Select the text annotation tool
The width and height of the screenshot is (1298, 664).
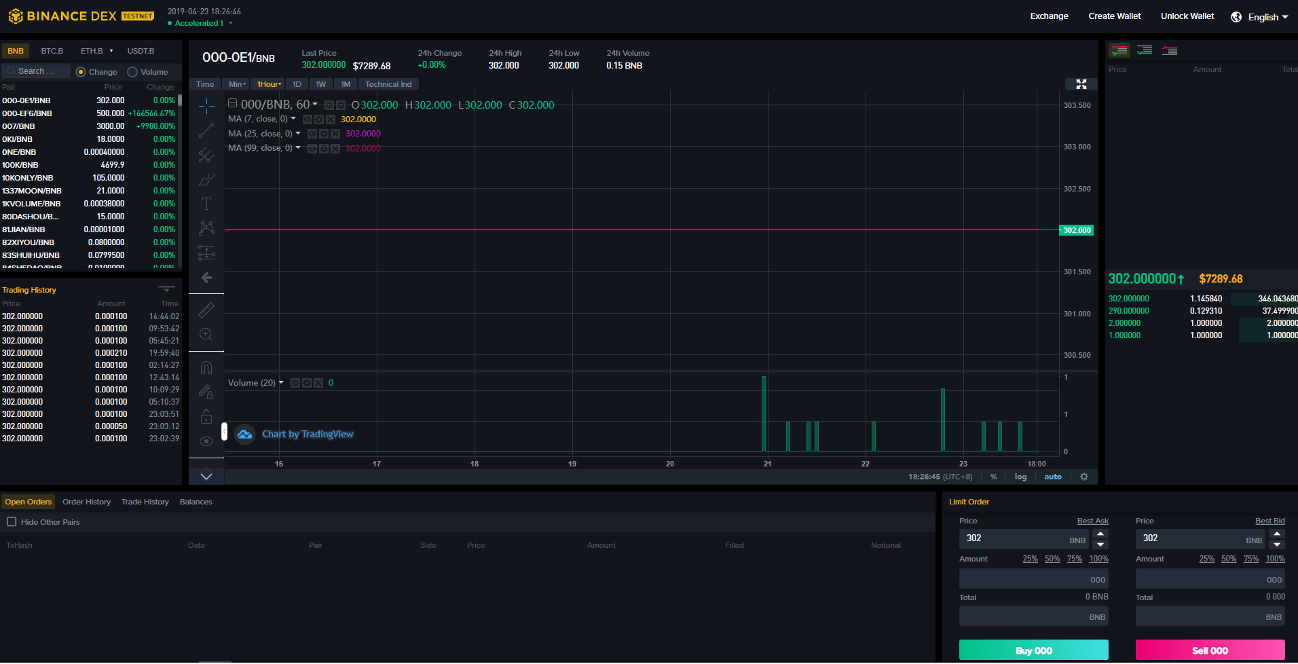pyautogui.click(x=206, y=204)
